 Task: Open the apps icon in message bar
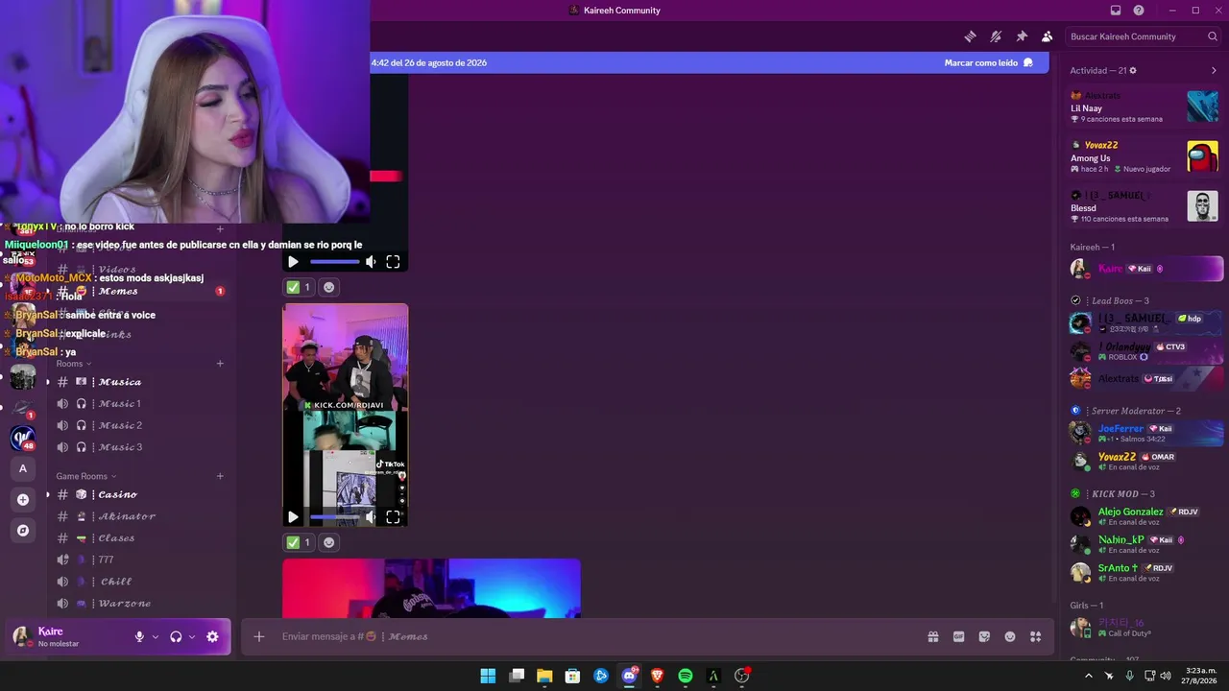coord(1035,636)
